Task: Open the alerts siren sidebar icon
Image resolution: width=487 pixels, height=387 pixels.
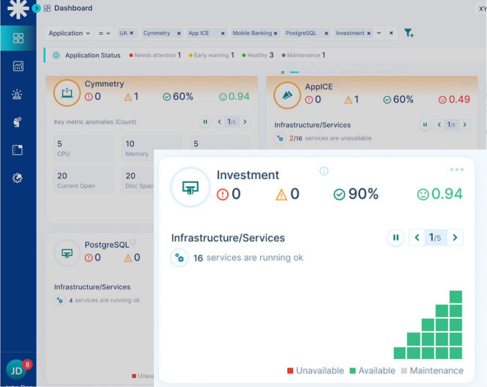Action: (x=18, y=94)
